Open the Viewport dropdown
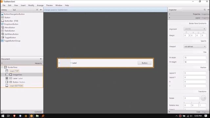The height and width of the screenshot is (118, 210). click(x=195, y=47)
